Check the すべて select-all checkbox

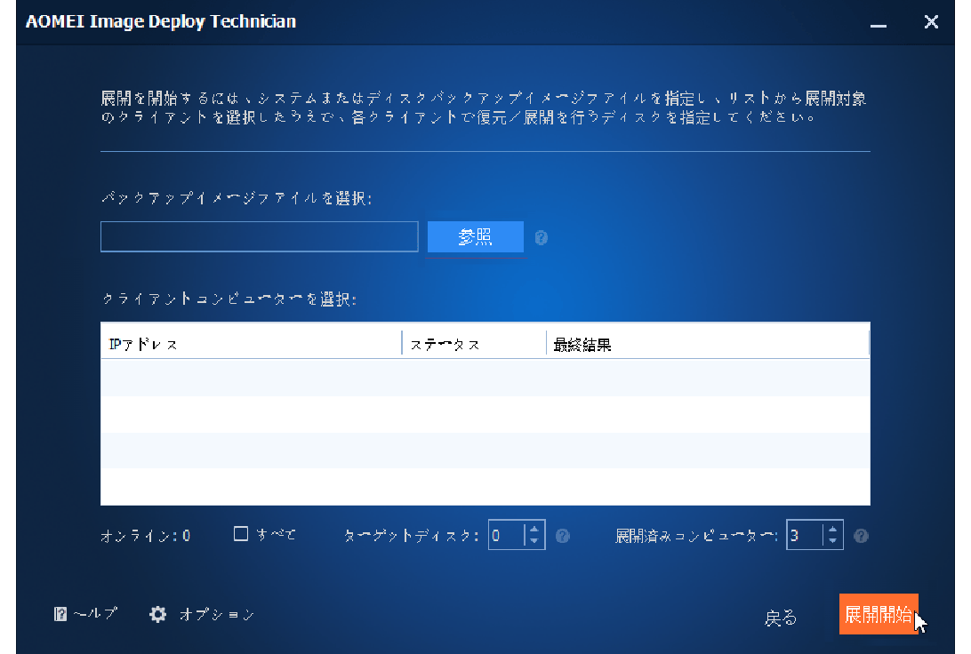click(241, 533)
